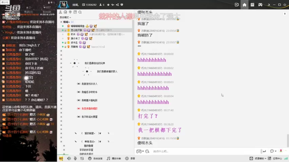Enter sub-channel 爱的城堡
289x162 pixels.
tap(90, 133)
